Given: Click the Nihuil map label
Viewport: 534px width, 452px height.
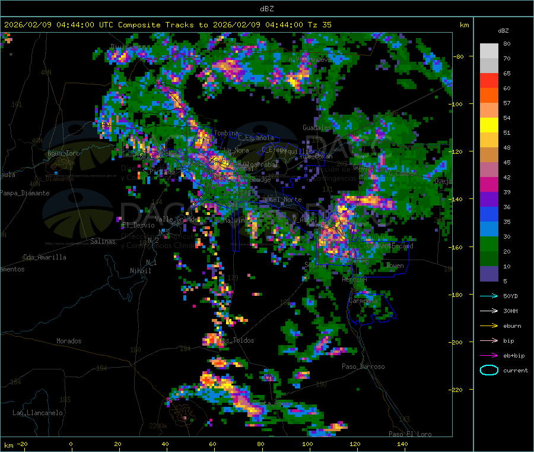Looking at the screenshot, I should pyautogui.click(x=141, y=271).
